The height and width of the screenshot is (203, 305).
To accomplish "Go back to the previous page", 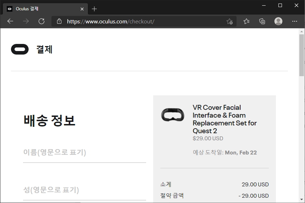I will 10,21.
